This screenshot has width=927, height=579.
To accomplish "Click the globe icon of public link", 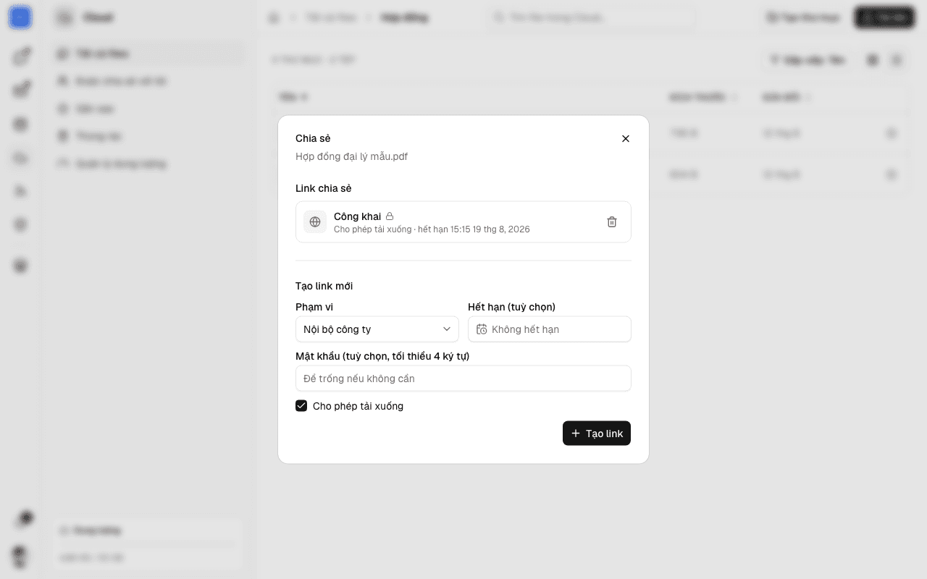I will [x=315, y=221].
